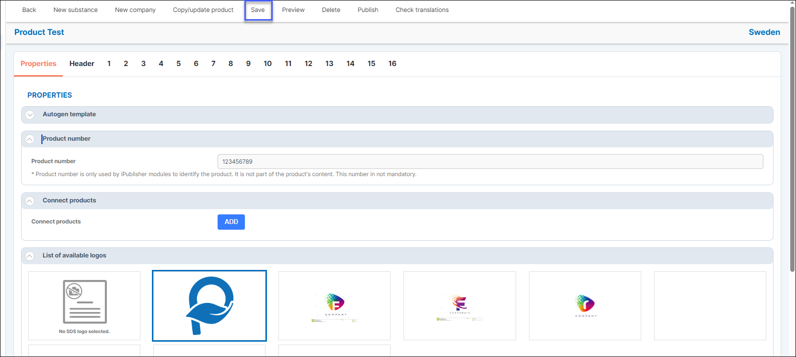Open section tab 8
The height and width of the screenshot is (357, 796).
pyautogui.click(x=231, y=64)
